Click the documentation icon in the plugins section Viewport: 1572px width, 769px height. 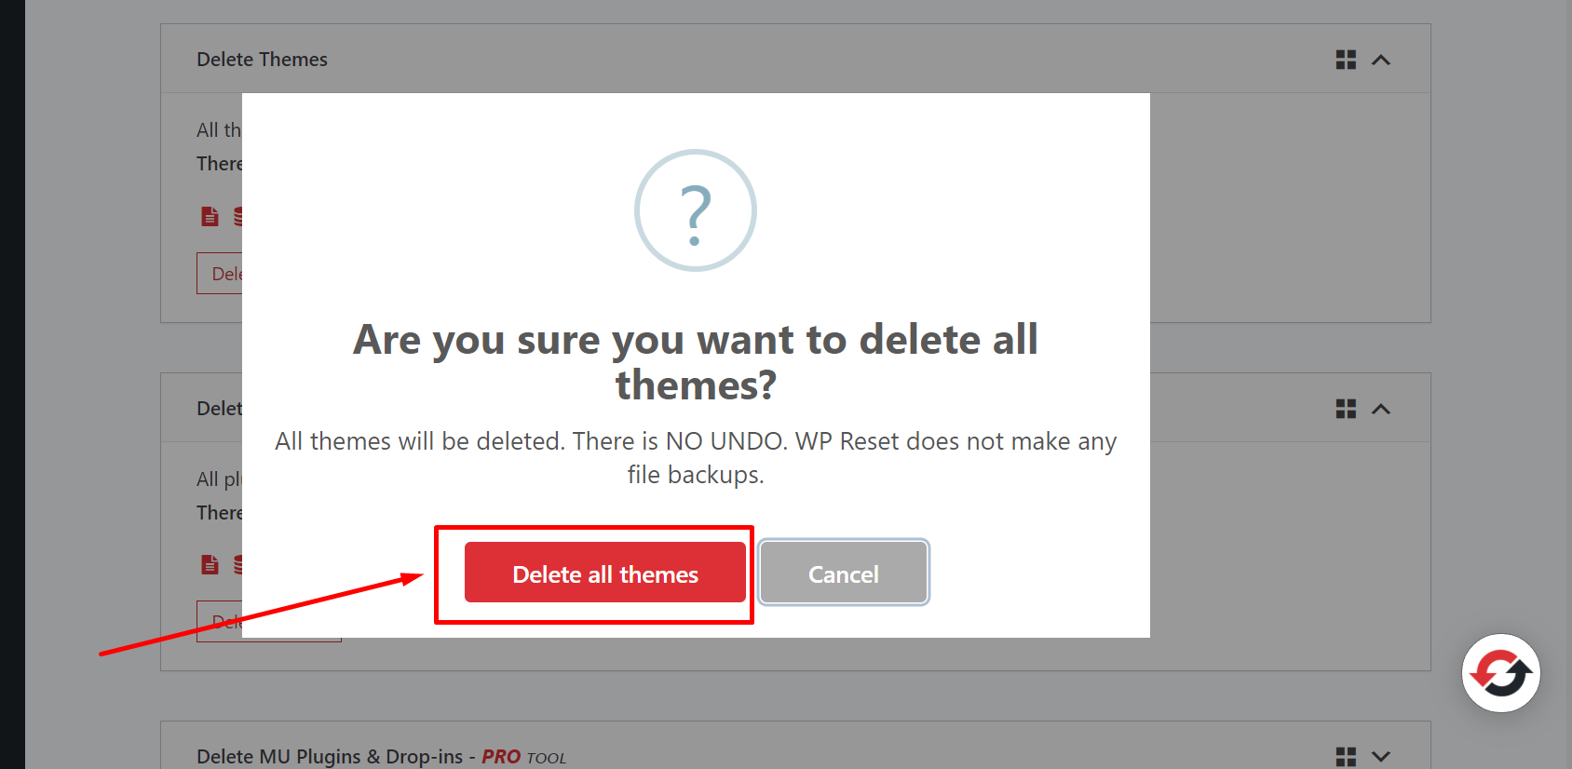(x=209, y=564)
